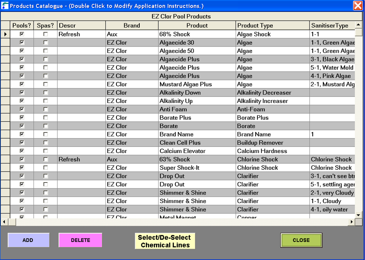Click the Brand Name product cell
Screen dimensions: 365x260
point(197,134)
